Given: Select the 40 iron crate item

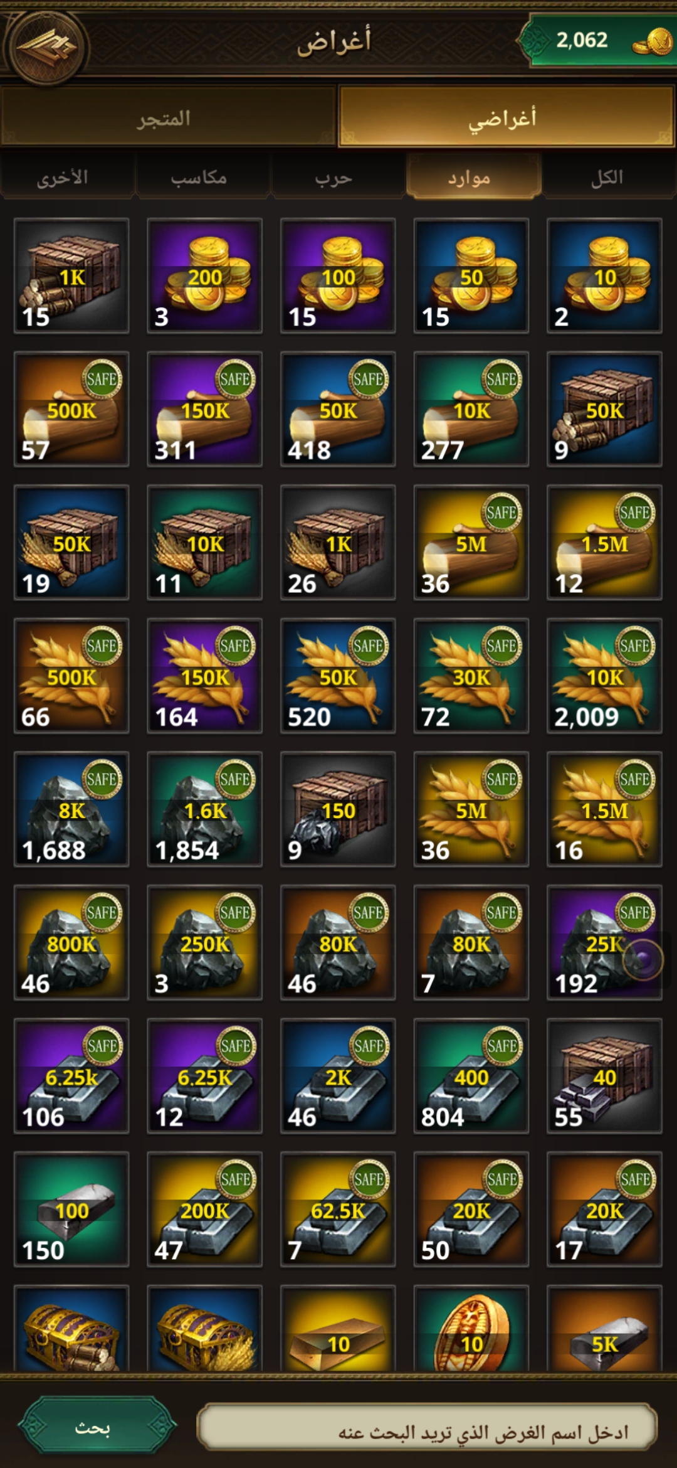Looking at the screenshot, I should tap(604, 1076).
